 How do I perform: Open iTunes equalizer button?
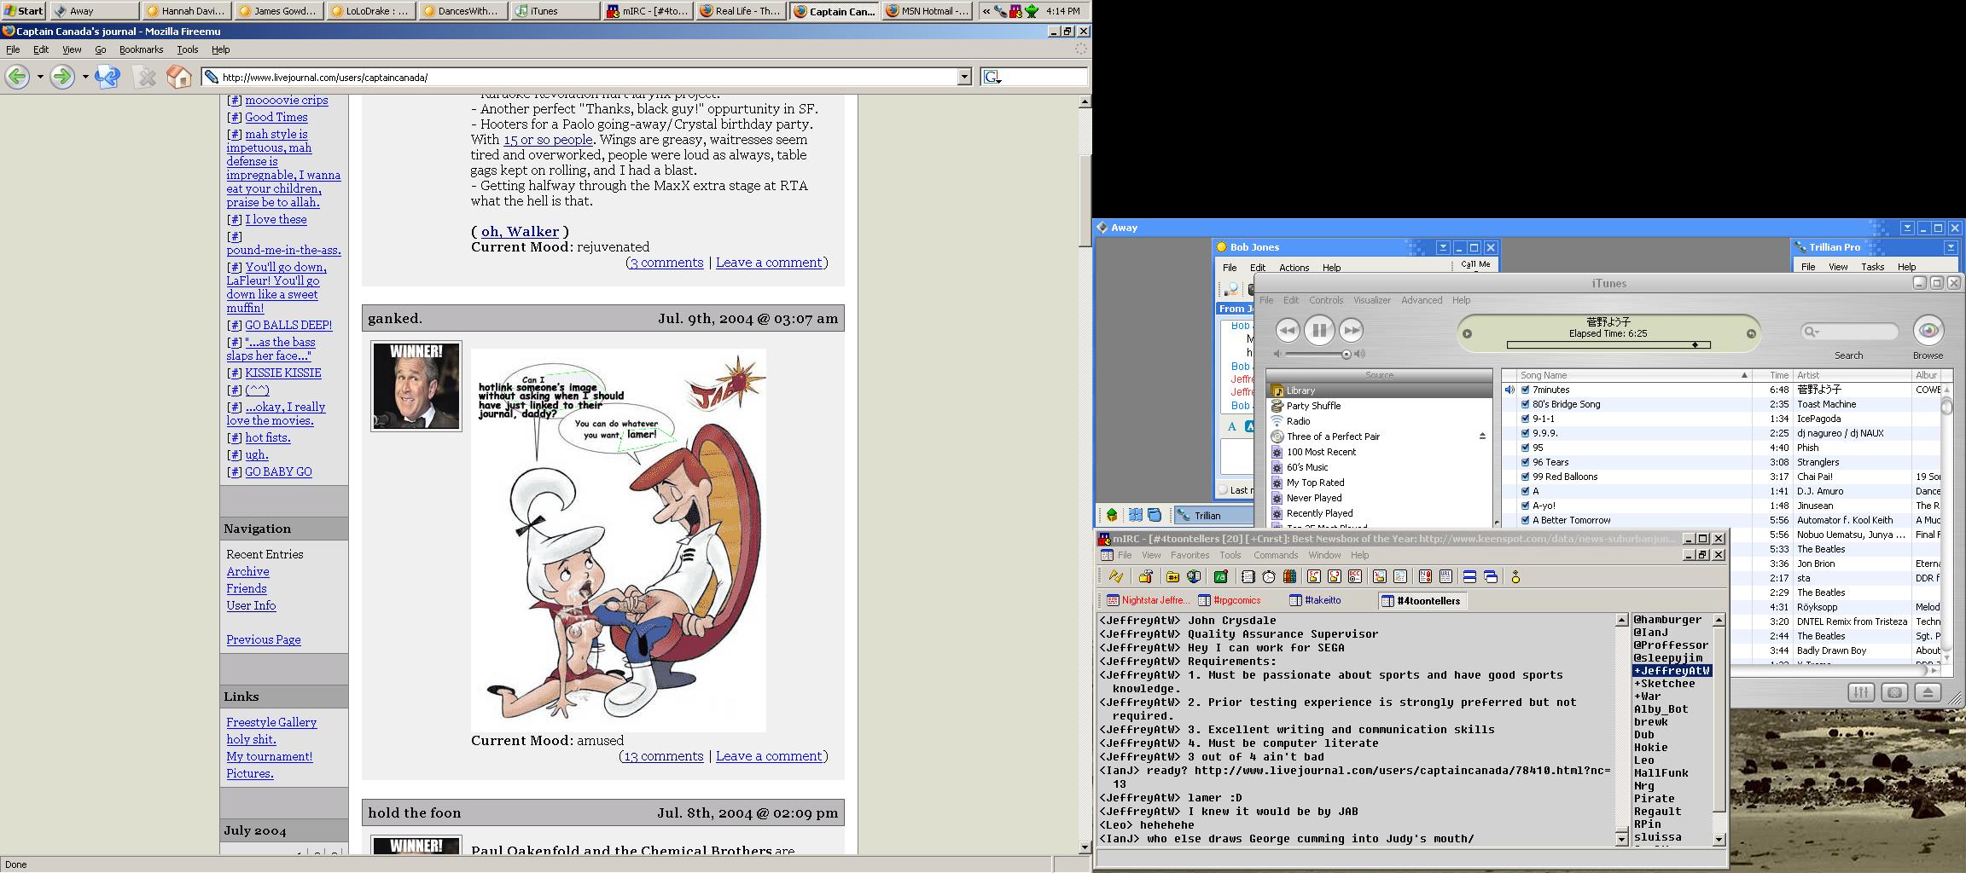[x=1861, y=692]
